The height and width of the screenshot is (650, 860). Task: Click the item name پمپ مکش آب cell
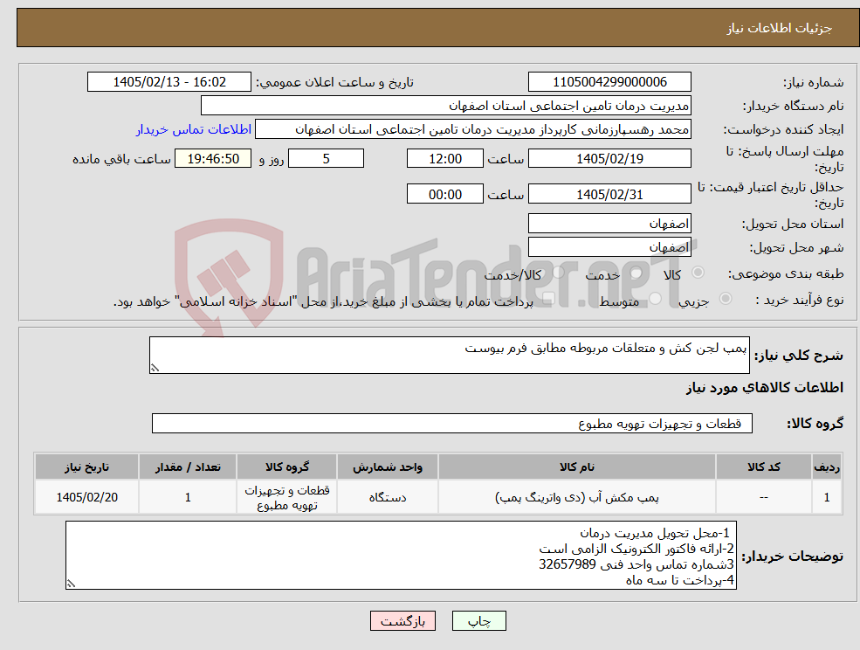click(x=577, y=497)
